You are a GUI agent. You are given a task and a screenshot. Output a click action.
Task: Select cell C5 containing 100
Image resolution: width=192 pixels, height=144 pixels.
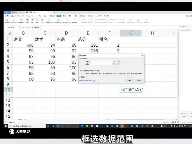[x=45, y=62]
